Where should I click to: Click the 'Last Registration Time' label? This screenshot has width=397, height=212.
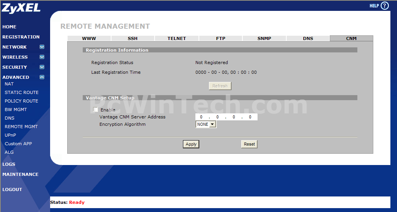116,72
